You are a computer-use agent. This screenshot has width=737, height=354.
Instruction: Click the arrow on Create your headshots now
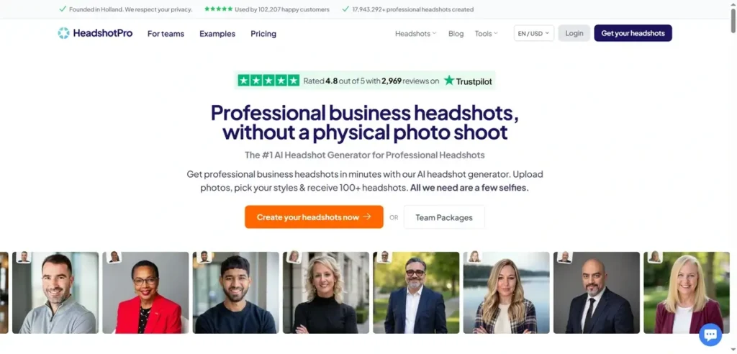pyautogui.click(x=367, y=217)
